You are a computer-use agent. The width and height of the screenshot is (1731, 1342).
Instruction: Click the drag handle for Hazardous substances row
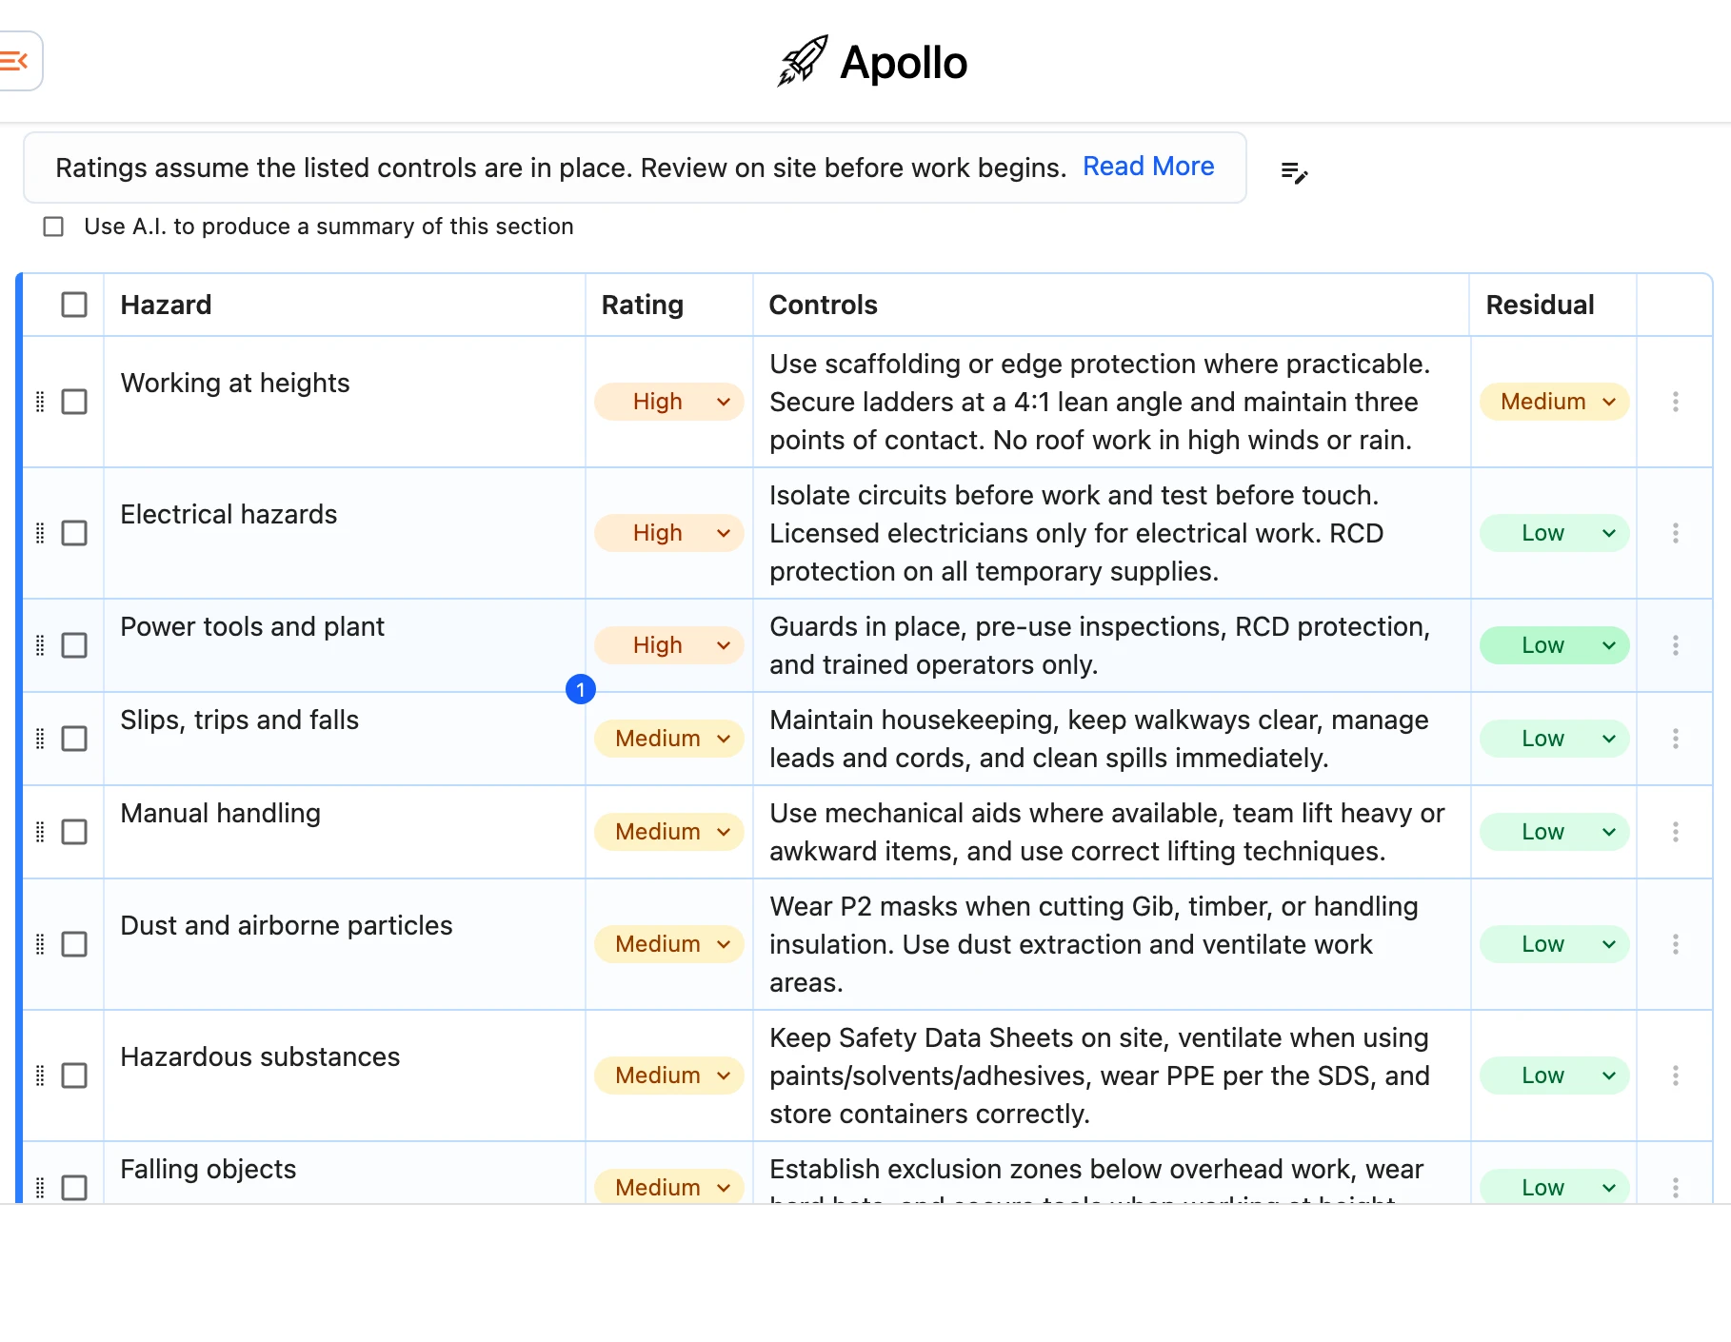coord(40,1076)
